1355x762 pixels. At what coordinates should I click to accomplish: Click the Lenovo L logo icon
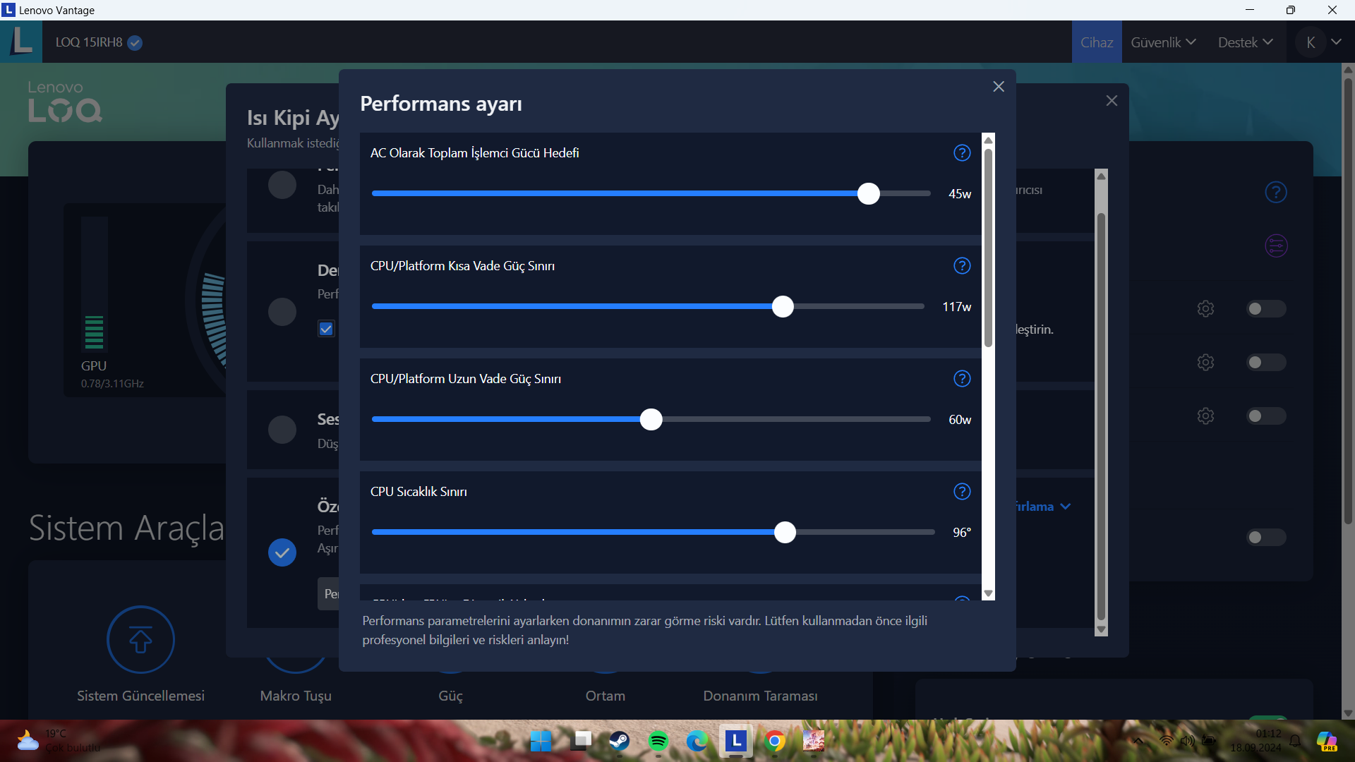pos(21,42)
